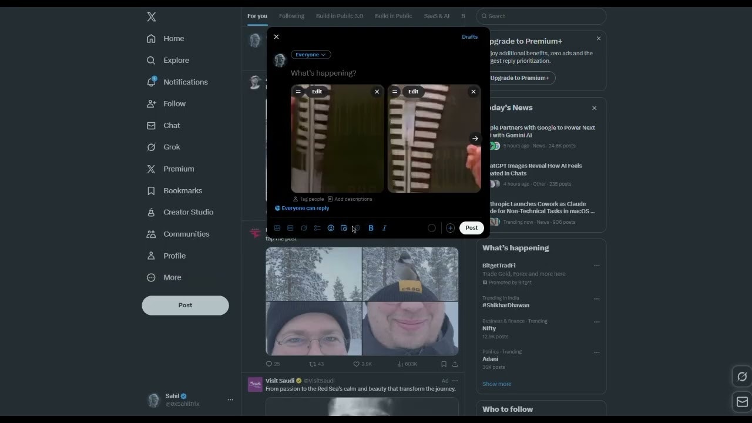Click reorder handle on second image
752x423 pixels.
click(x=394, y=92)
